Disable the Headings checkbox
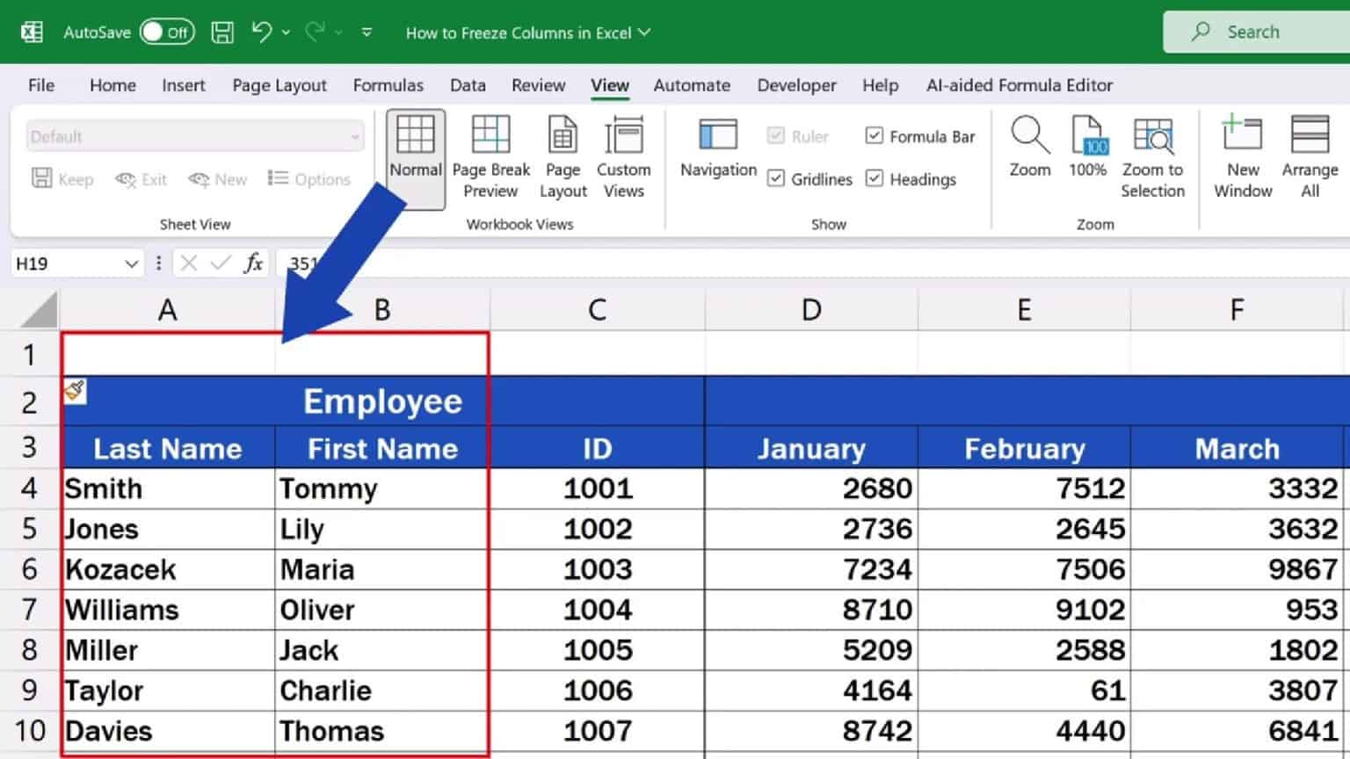Screen dimensions: 1350x759 point(875,178)
